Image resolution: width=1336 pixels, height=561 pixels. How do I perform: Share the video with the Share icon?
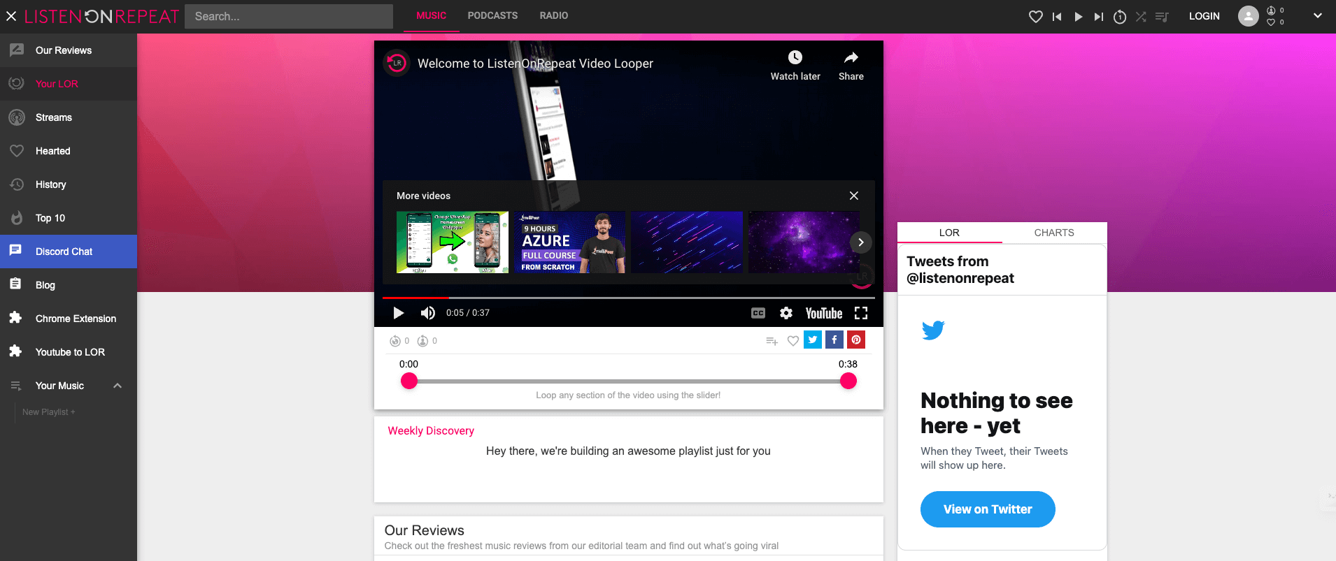(x=851, y=66)
